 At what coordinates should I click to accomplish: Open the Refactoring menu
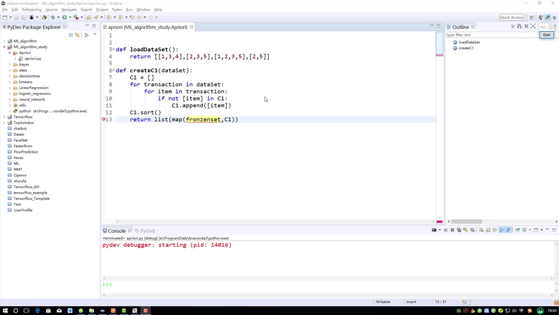(32, 10)
